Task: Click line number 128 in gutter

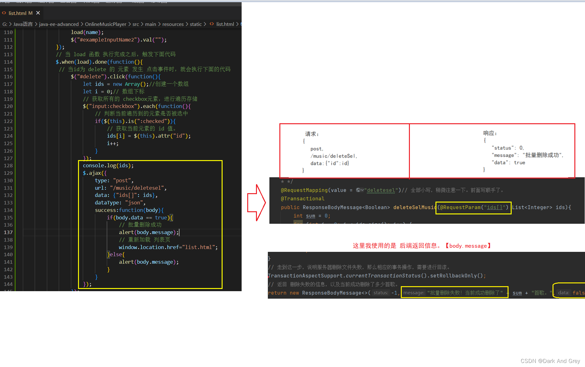Action: (8, 165)
